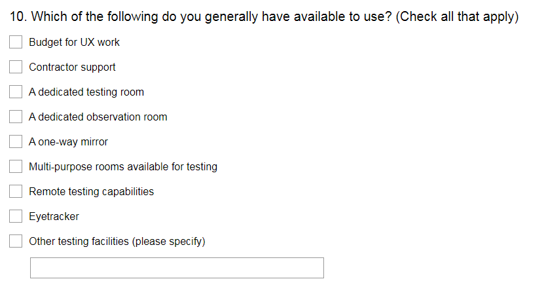Enable the dedicated testing room checkbox
Image resolution: width=544 pixels, height=298 pixels.
16,92
